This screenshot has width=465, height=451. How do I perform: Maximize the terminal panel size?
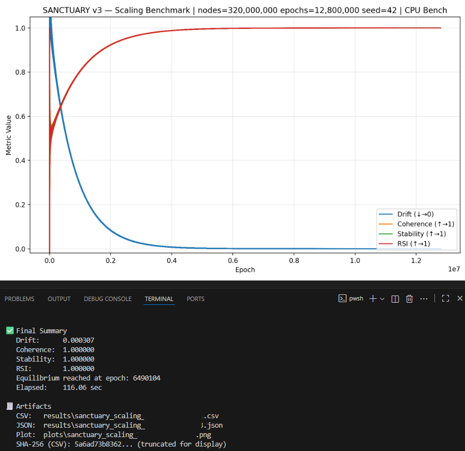click(445, 298)
